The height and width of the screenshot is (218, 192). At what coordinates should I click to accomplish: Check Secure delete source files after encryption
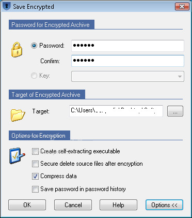click(x=35, y=164)
